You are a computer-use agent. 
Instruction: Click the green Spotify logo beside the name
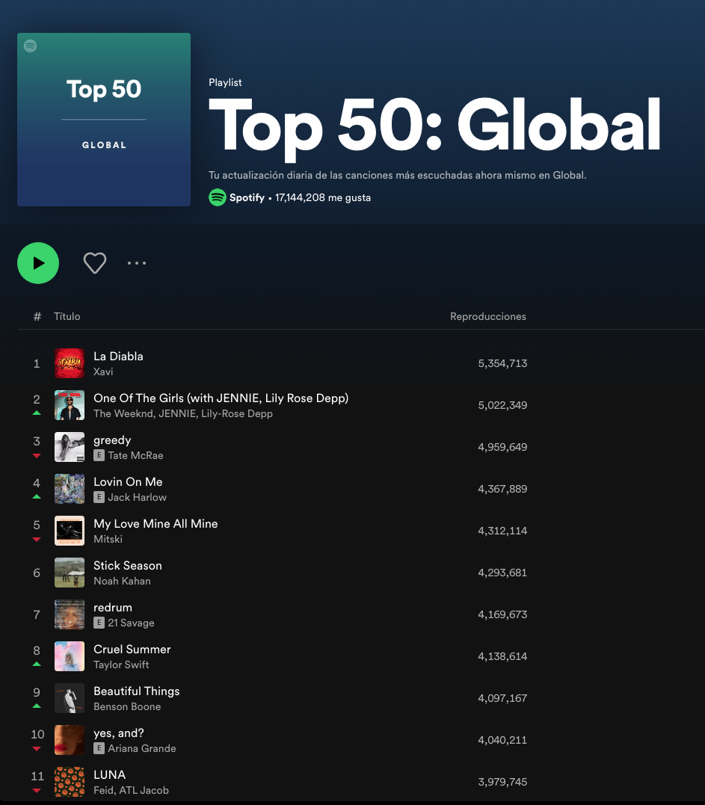tap(218, 197)
